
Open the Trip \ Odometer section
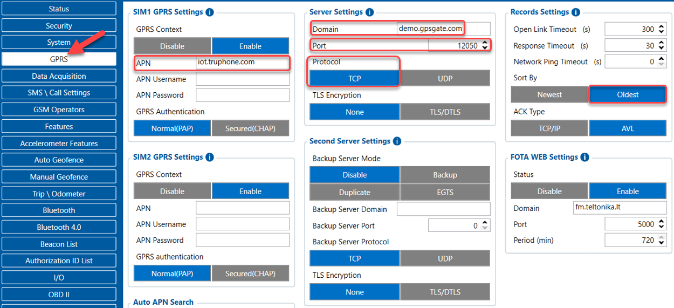coord(59,194)
